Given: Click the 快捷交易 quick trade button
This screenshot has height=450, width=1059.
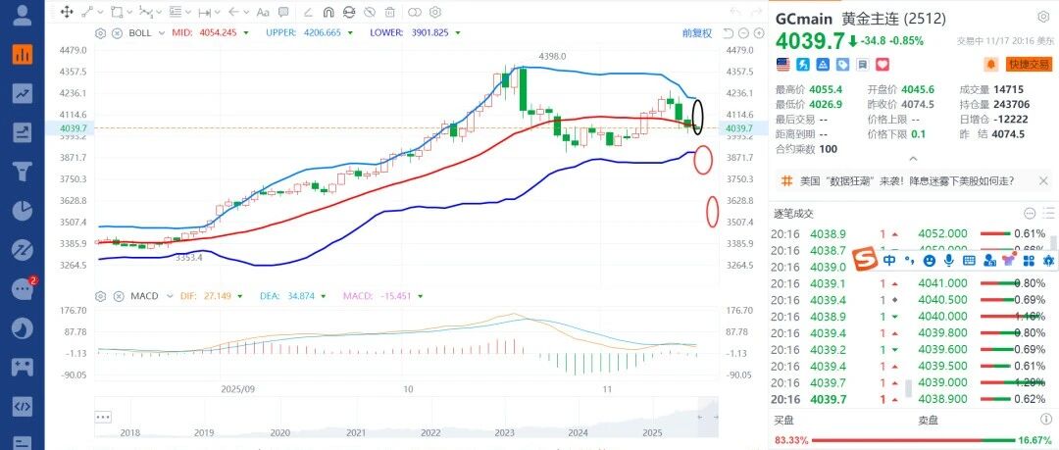Looking at the screenshot, I should 1029,64.
